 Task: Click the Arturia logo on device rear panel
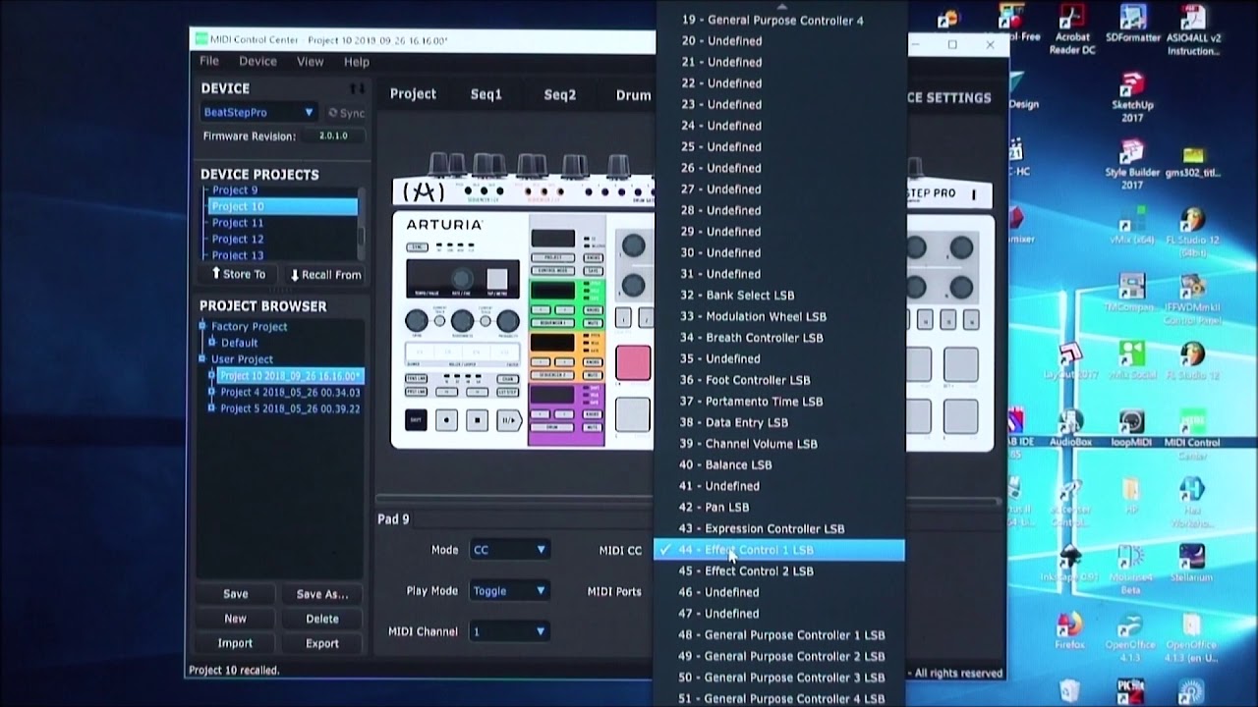coord(423,191)
